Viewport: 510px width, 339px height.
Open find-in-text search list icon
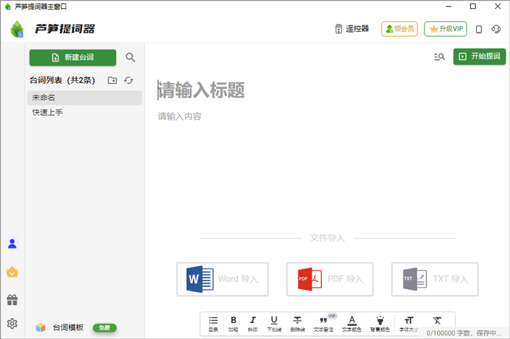439,57
